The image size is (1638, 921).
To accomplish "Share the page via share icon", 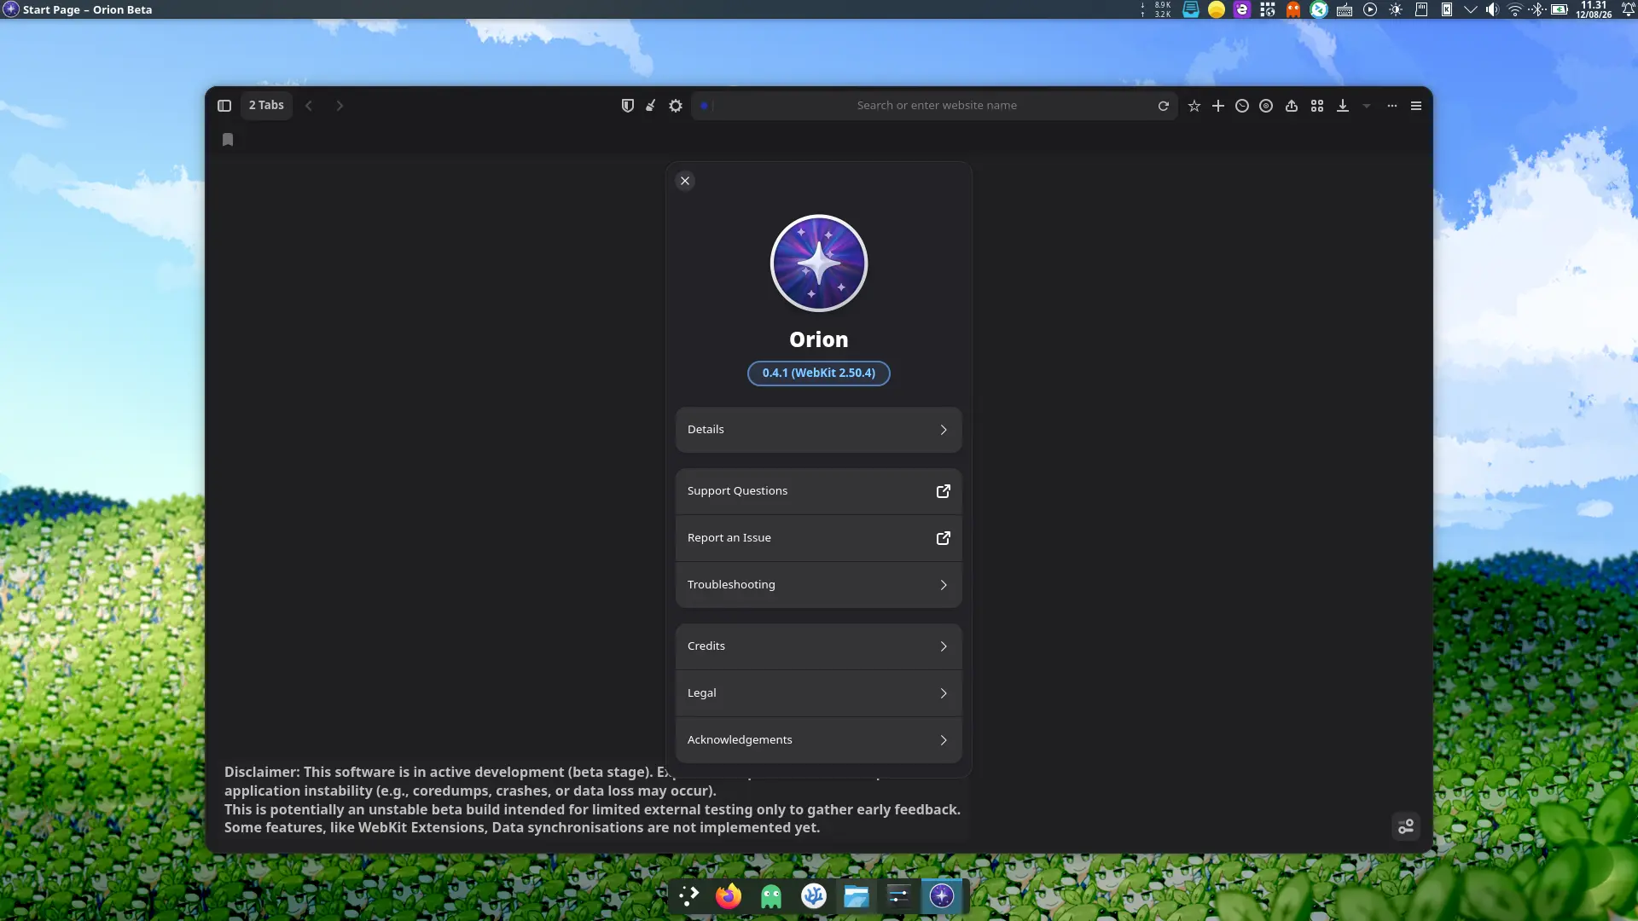I will coord(1292,106).
